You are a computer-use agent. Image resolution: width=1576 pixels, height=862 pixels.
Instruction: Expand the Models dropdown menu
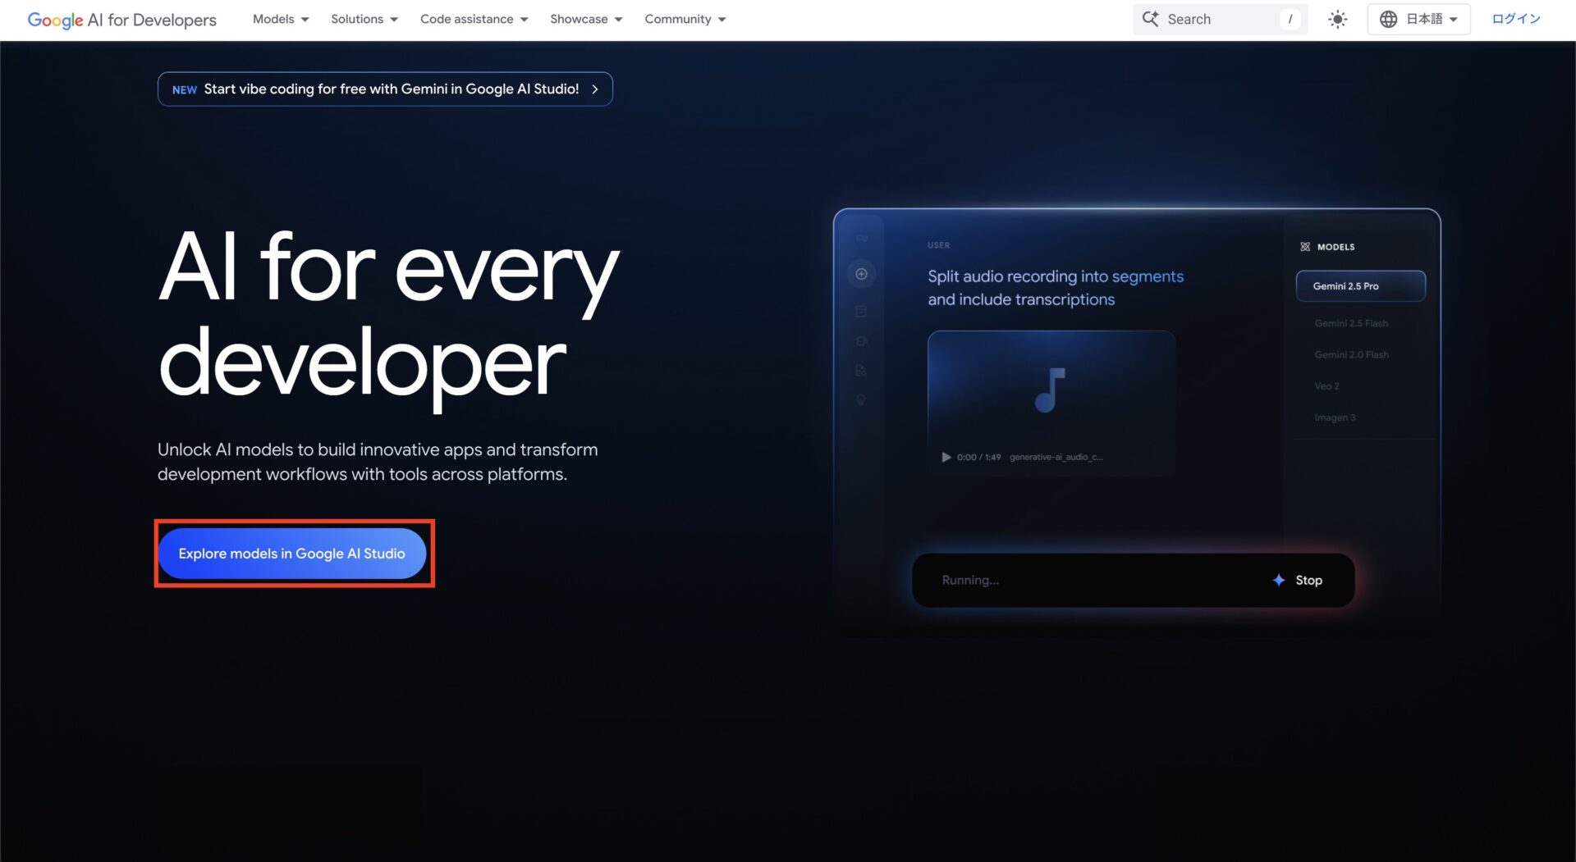(281, 19)
